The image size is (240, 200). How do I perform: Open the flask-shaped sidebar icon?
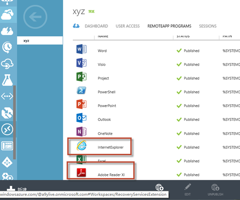[7, 80]
